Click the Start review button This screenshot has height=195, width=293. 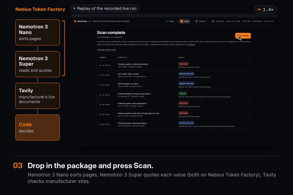[x=243, y=36]
